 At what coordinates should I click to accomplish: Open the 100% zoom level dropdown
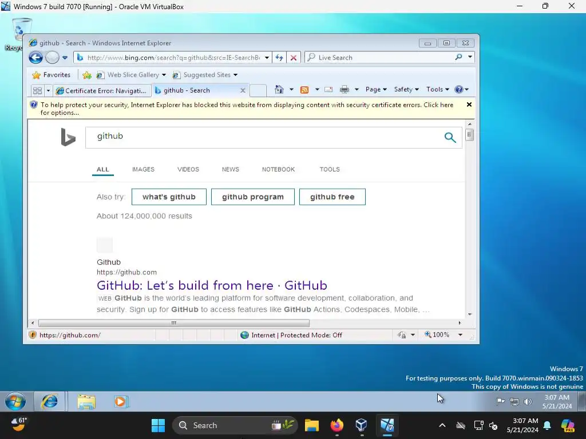(461, 335)
